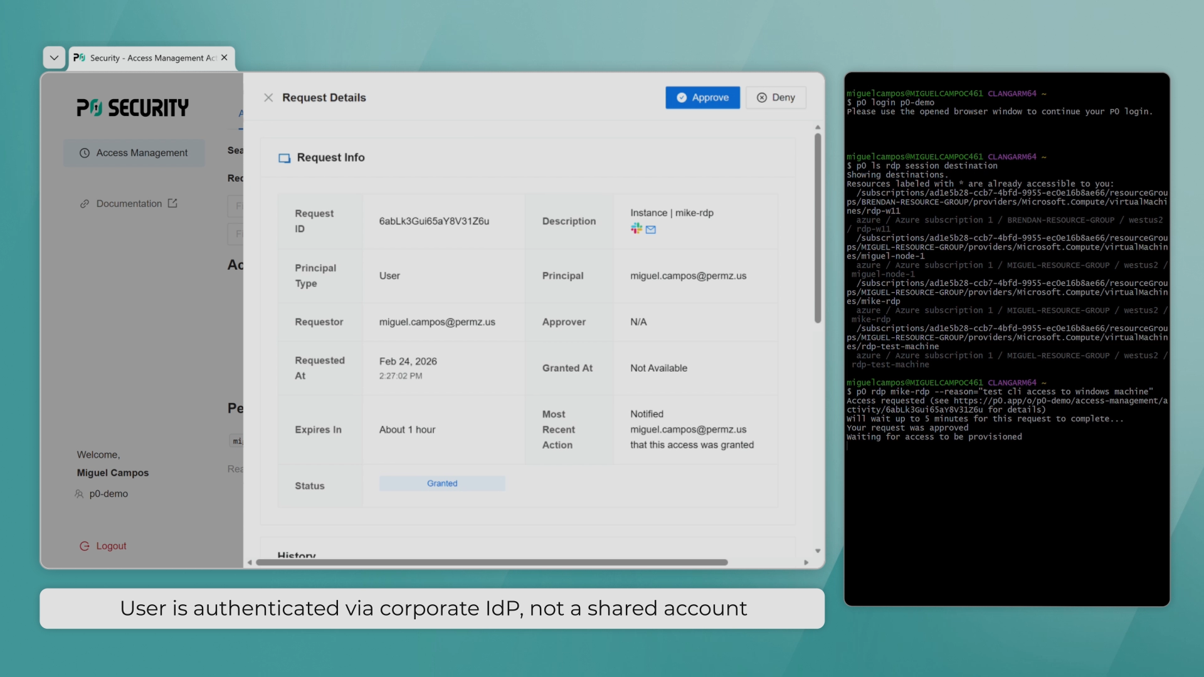Click the clock icon for Access Management
1204x677 pixels.
coord(85,153)
